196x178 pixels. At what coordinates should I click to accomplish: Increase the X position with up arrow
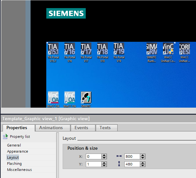click(x=104, y=155)
